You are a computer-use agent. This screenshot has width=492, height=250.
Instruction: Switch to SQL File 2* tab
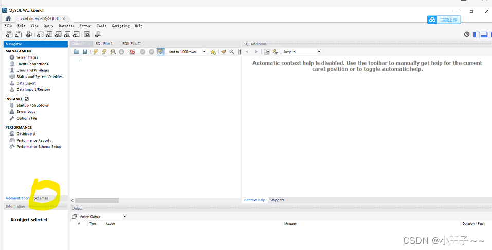tap(132, 44)
